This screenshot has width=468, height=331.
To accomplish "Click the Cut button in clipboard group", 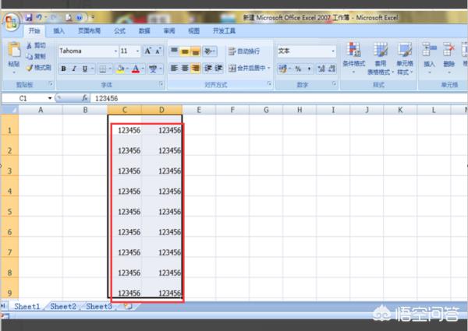I will (x=37, y=46).
